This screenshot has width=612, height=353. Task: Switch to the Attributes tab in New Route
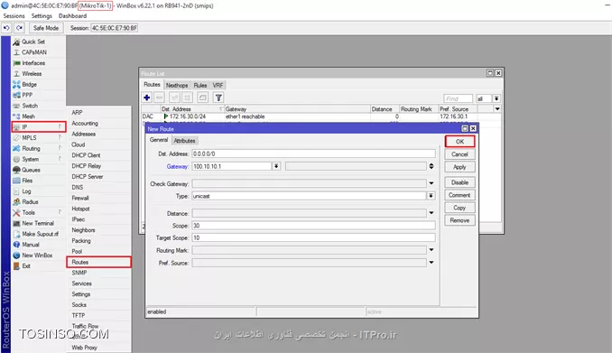[x=184, y=141]
